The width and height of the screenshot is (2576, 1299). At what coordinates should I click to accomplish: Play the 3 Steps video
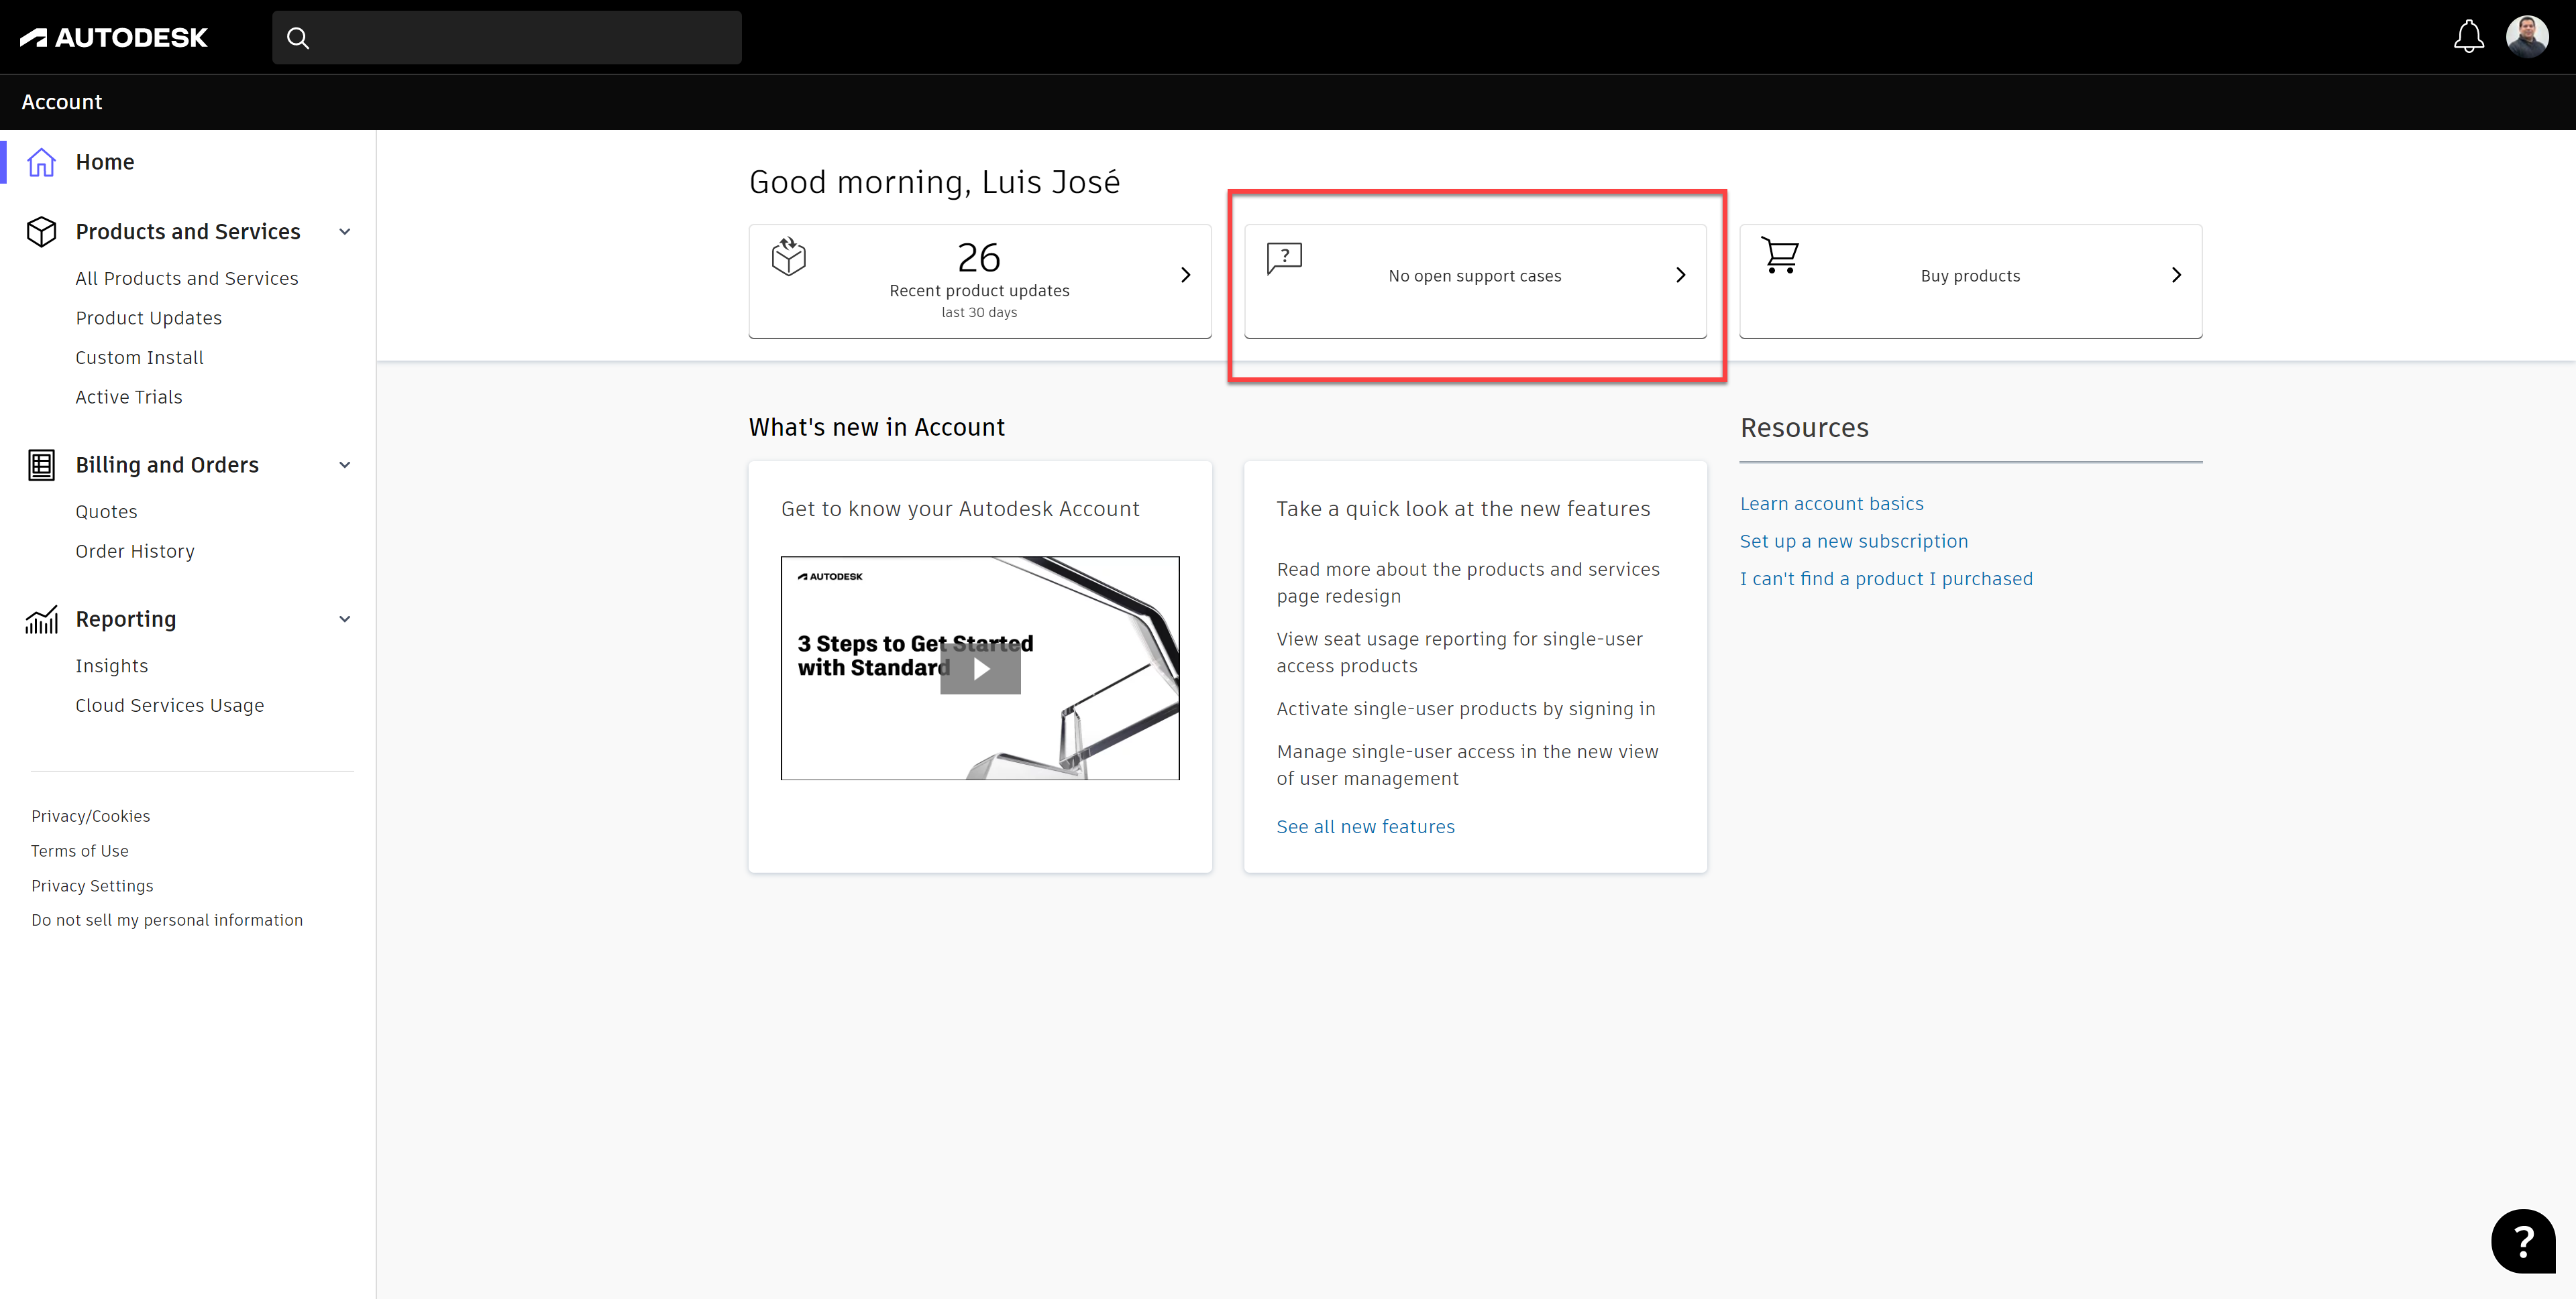pos(980,670)
